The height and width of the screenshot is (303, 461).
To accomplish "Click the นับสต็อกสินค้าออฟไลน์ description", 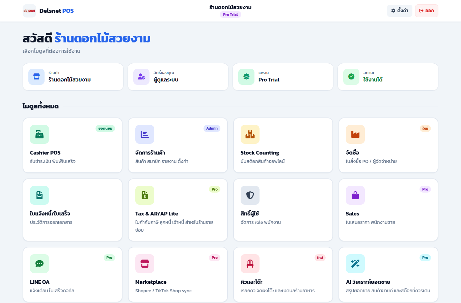I will tap(263, 161).
